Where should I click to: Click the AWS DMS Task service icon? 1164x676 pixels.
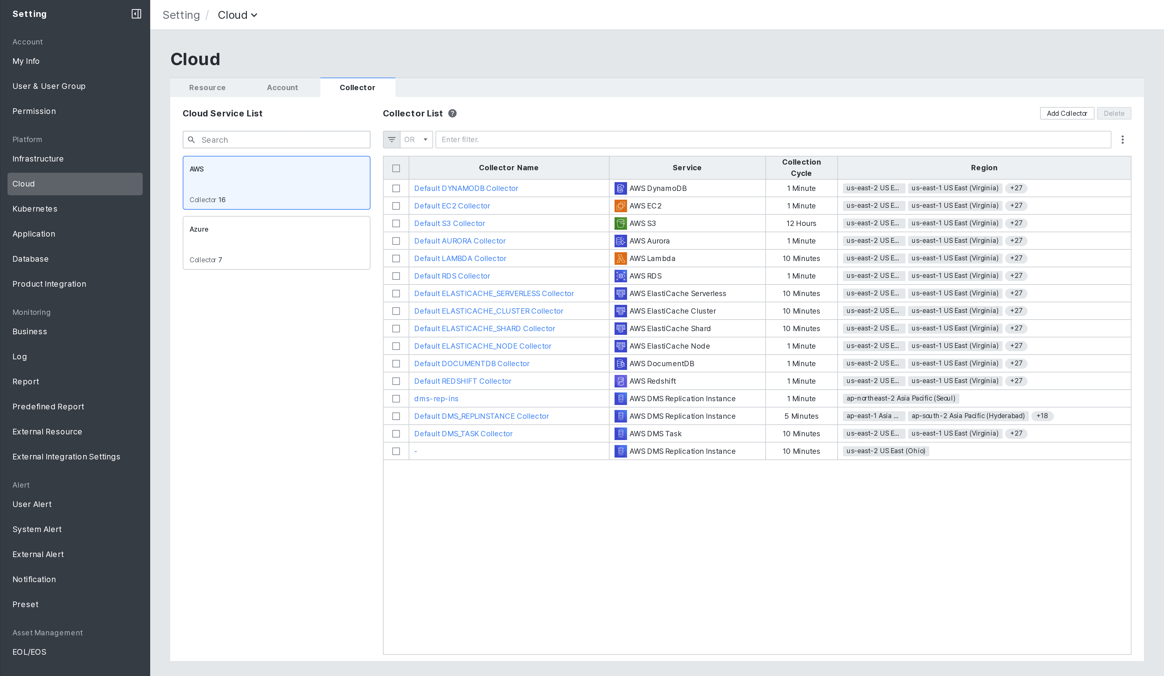click(620, 434)
